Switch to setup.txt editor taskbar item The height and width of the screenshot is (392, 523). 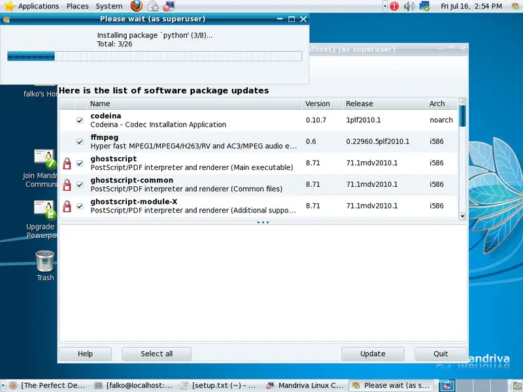(x=219, y=385)
